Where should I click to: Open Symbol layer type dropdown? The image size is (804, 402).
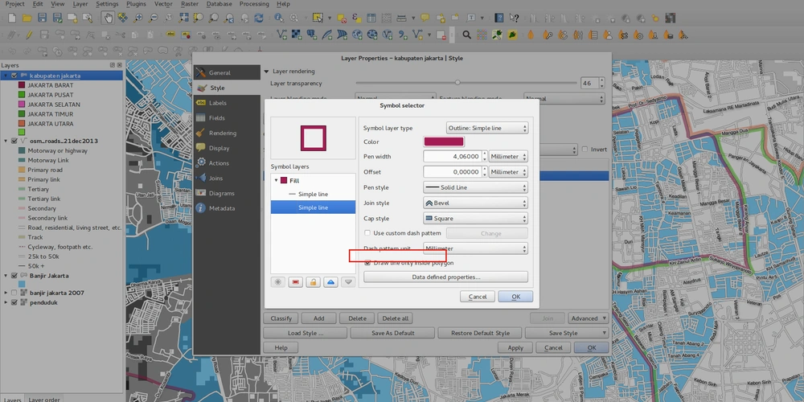487,128
